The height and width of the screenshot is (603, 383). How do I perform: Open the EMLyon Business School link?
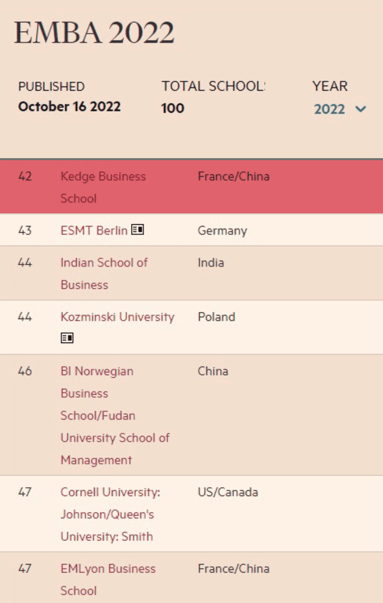point(108,580)
